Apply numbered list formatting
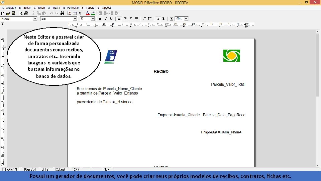This screenshot has width=321, height=181. tap(144, 19)
